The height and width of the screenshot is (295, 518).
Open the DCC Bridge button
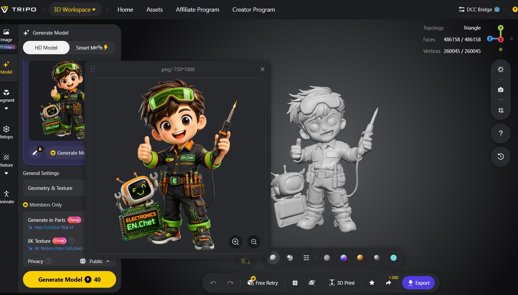point(479,9)
